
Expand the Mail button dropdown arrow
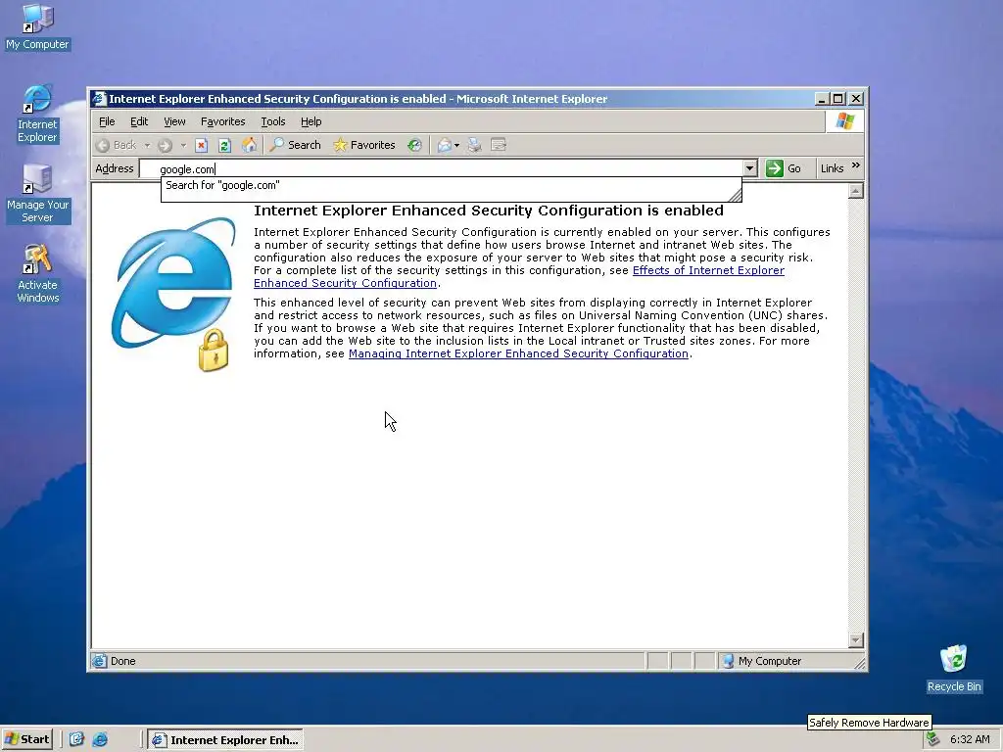tap(456, 145)
